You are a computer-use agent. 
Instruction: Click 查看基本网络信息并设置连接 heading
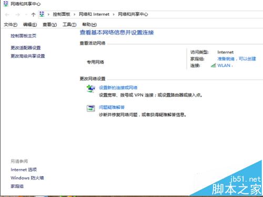117,33
